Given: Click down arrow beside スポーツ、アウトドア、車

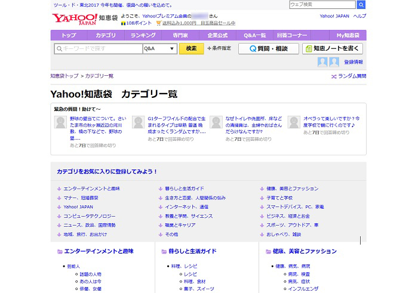Looking at the screenshot, I should point(262,226).
